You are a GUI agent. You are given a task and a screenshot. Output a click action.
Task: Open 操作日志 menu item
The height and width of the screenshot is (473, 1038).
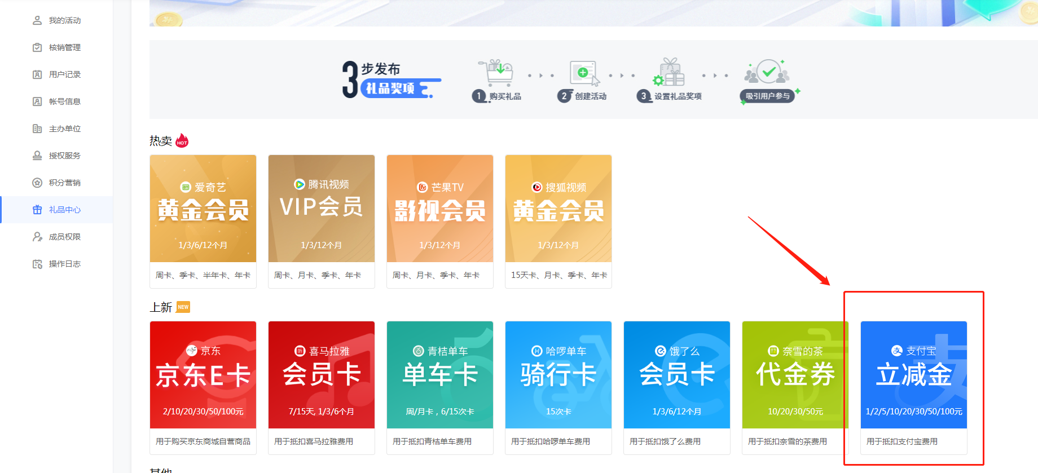click(x=57, y=264)
